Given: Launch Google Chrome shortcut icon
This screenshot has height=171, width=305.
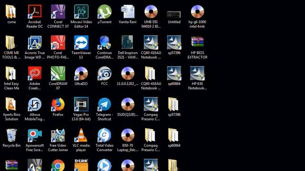Looking at the screenshot, I should tap(58, 165).
